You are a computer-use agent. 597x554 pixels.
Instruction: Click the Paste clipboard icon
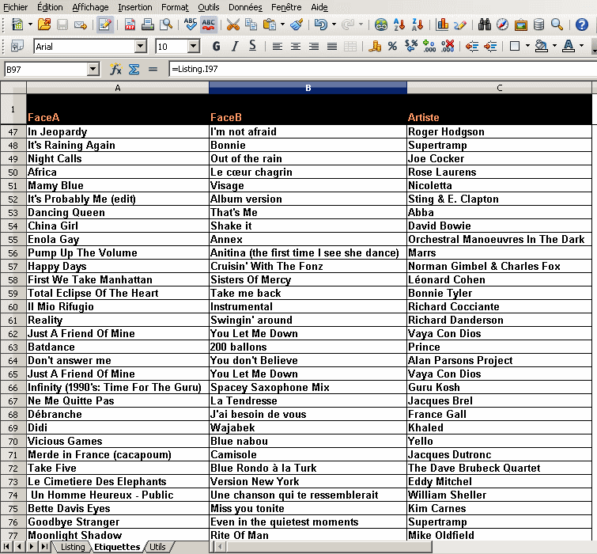tap(270, 25)
